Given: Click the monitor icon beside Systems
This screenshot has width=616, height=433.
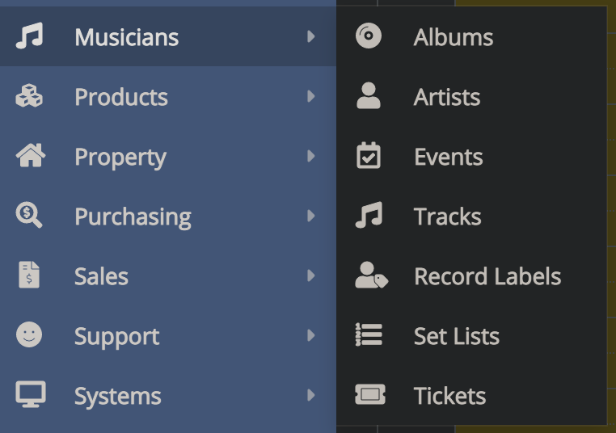Looking at the screenshot, I should 30,395.
